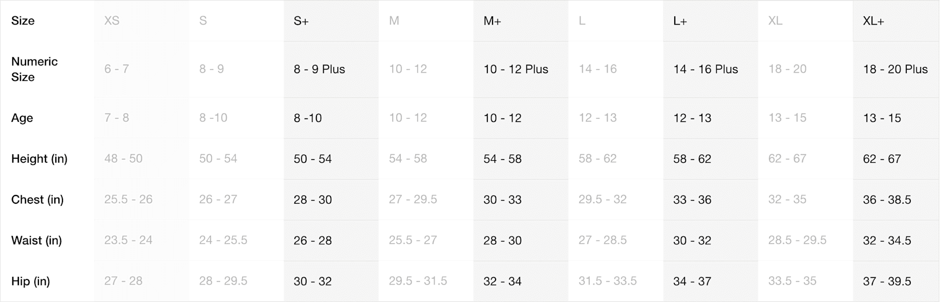
Task: Select the 48 - 50 height cell
Action: coord(123,159)
